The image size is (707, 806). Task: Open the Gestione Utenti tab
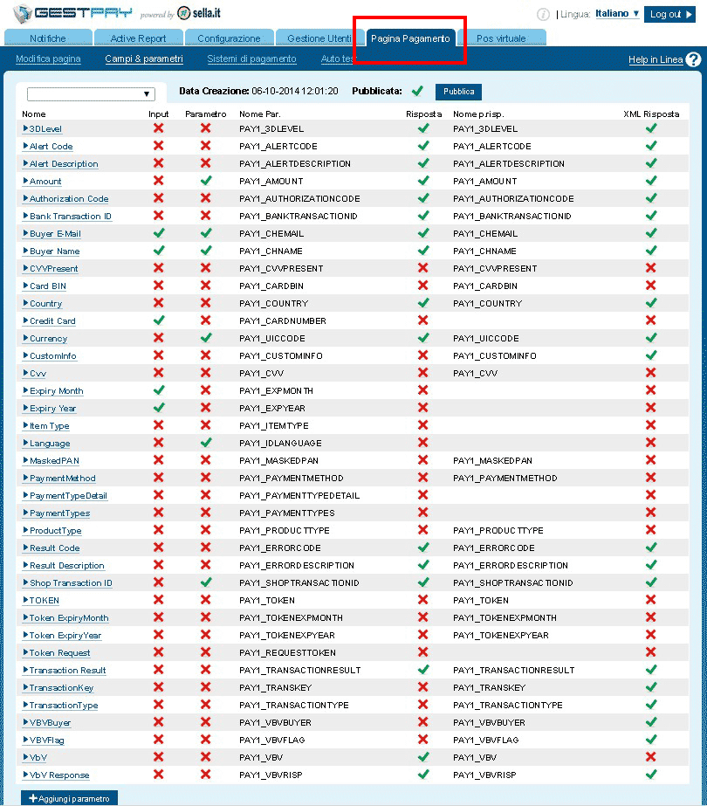pyautogui.click(x=319, y=38)
